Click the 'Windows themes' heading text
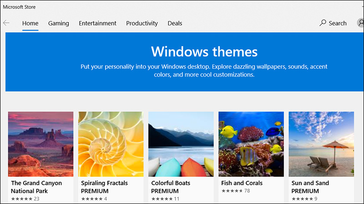This screenshot has height=204, width=364. (204, 52)
